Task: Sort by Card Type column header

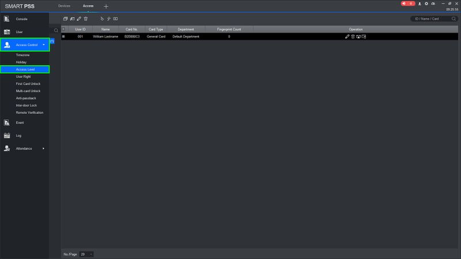Action: pyautogui.click(x=156, y=29)
